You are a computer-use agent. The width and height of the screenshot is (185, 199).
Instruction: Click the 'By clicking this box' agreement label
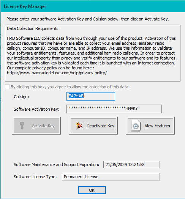(x=70, y=87)
